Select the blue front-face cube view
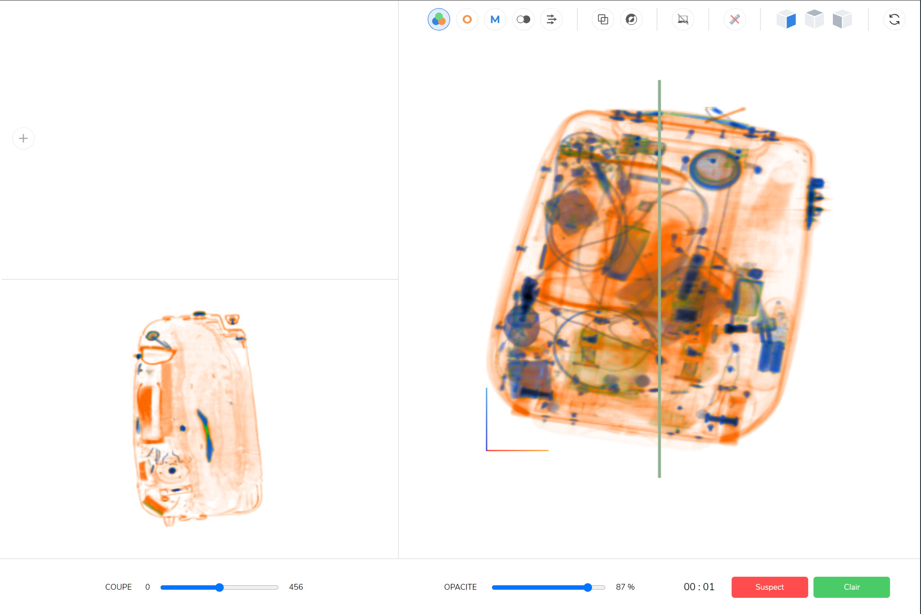921x614 pixels. (786, 19)
